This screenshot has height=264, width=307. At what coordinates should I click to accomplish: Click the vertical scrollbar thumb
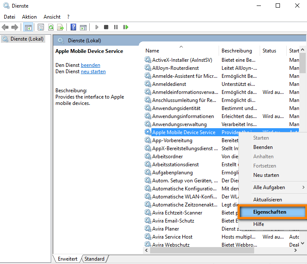pos(303,63)
